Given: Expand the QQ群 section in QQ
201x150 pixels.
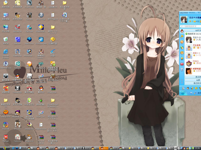Looking at the screenshot, I should (193, 80).
